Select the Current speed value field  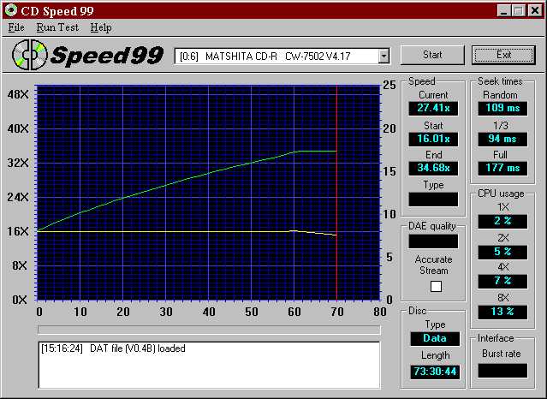[x=432, y=109]
